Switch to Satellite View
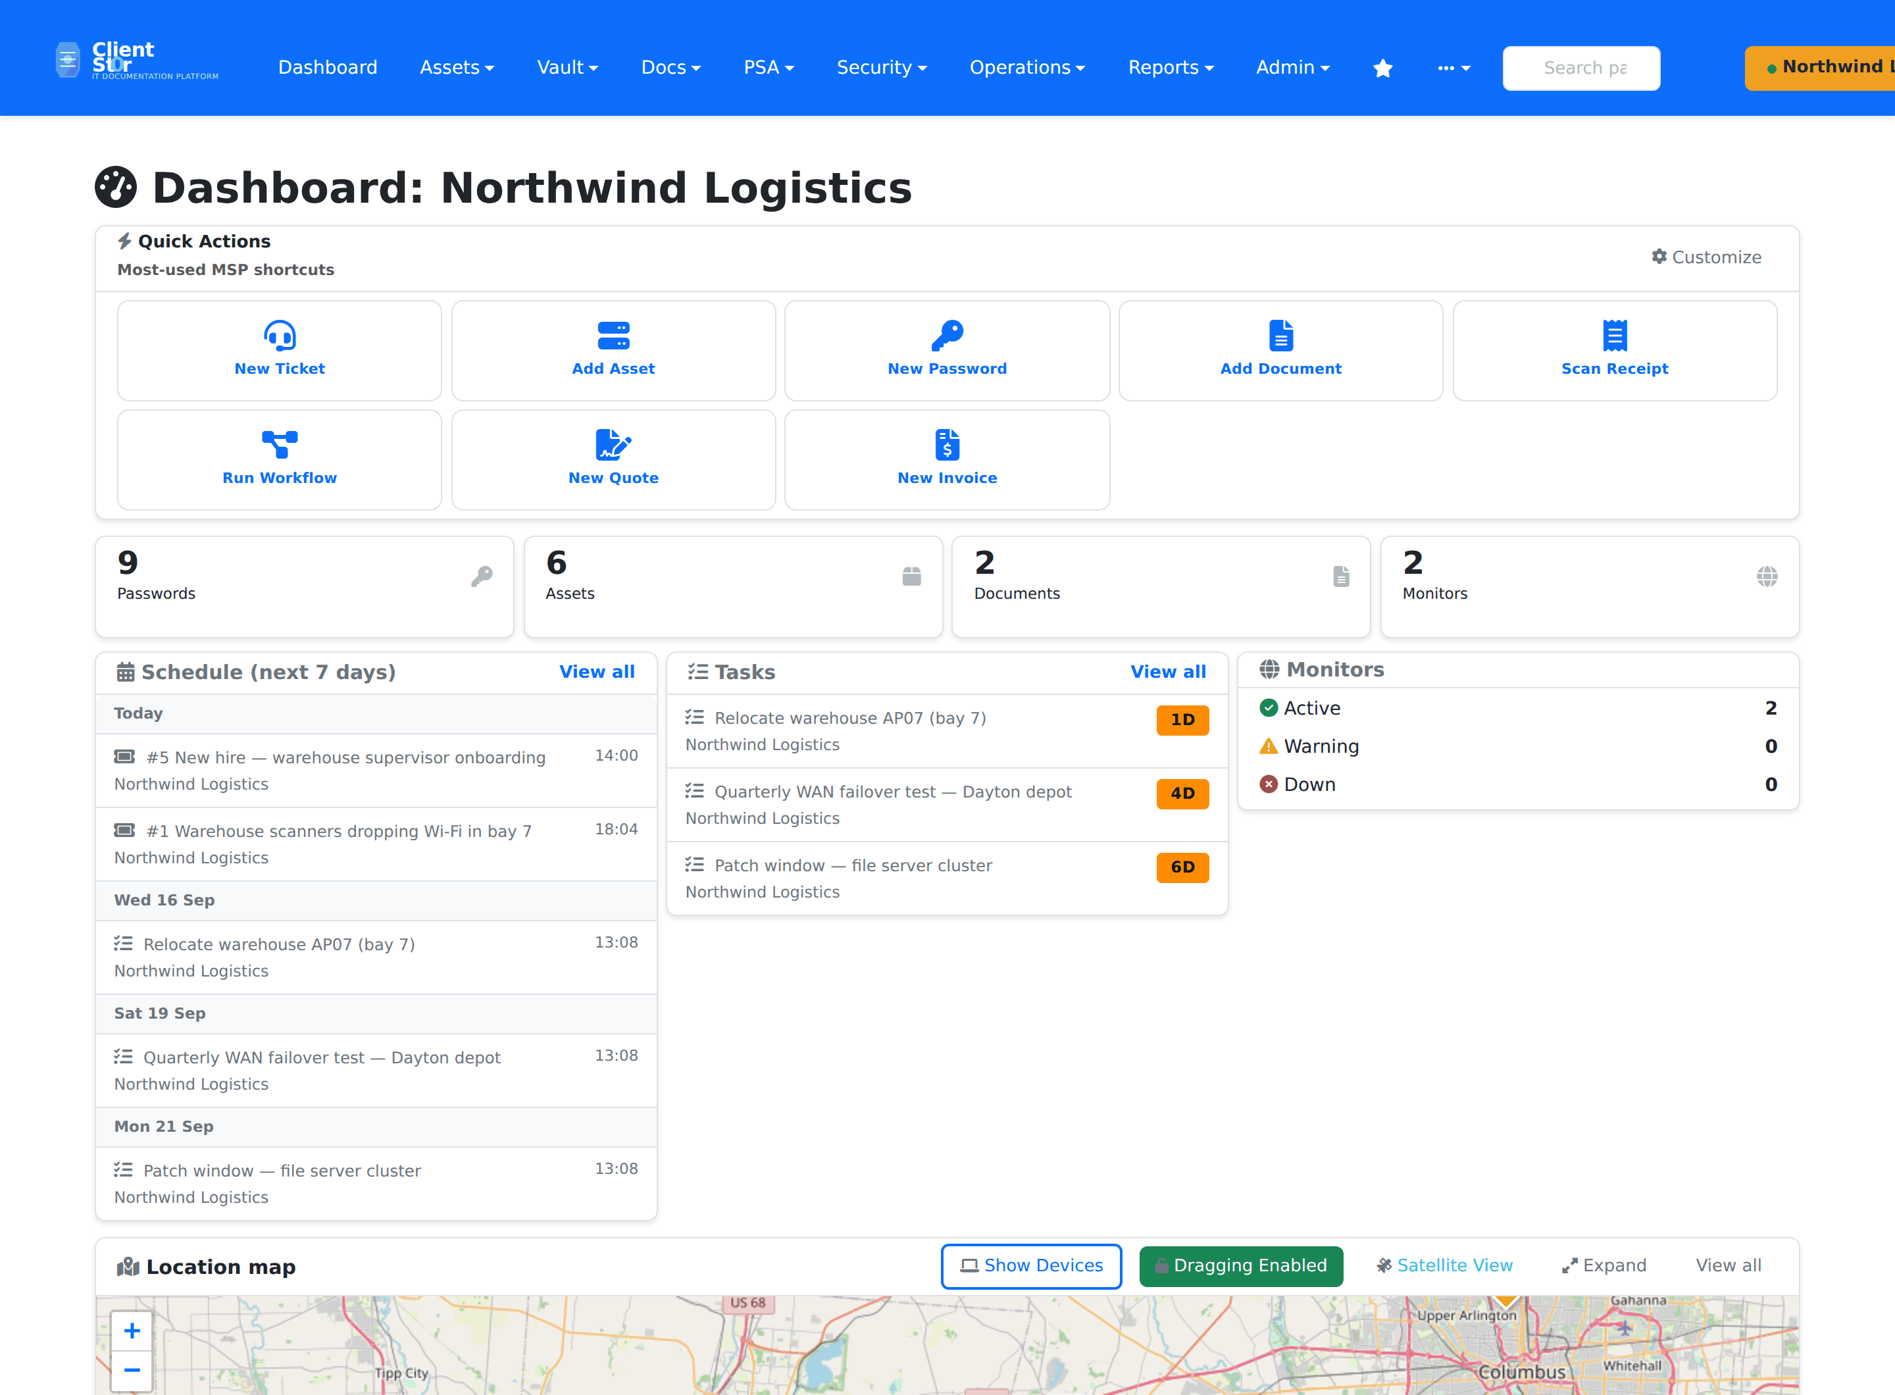 tap(1444, 1265)
